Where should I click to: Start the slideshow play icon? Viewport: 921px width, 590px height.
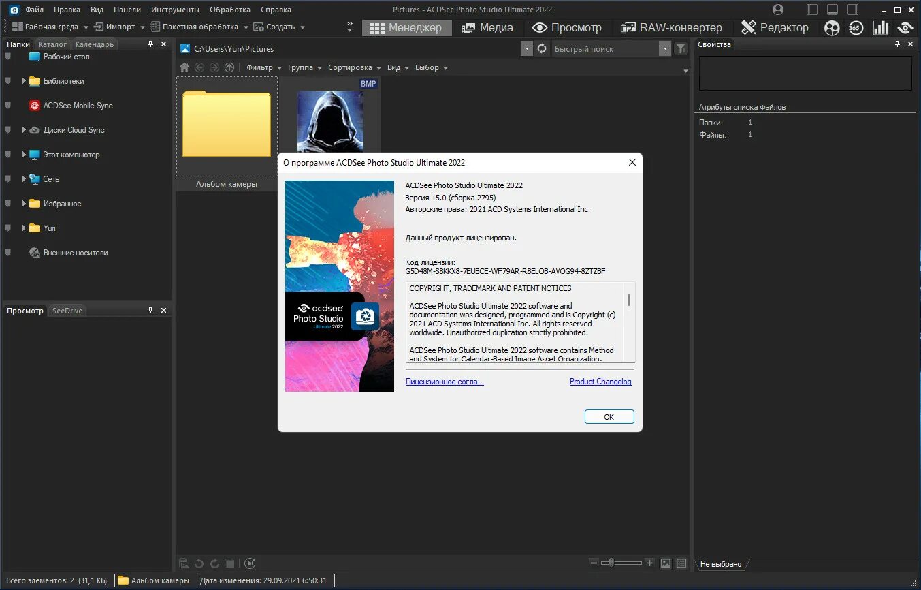pos(250,563)
